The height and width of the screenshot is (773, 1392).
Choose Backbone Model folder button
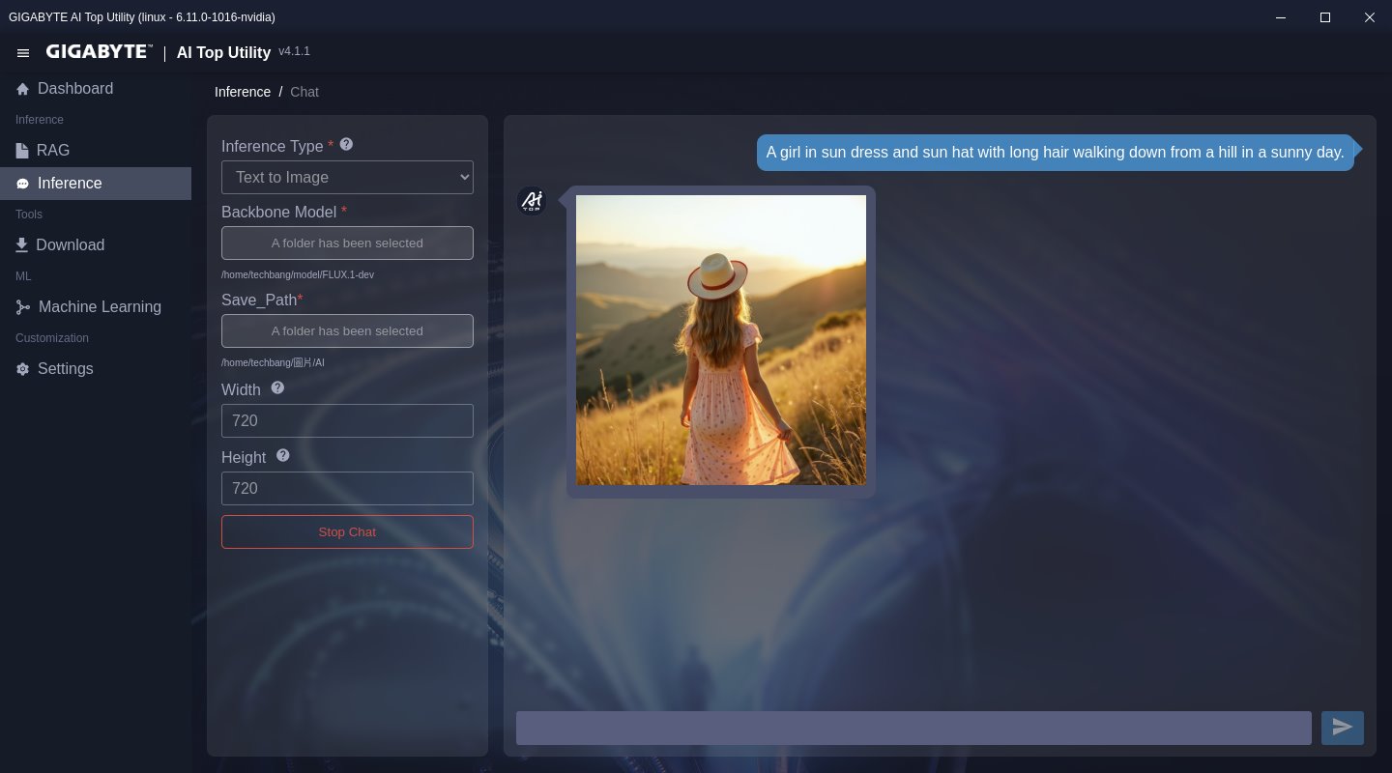[x=347, y=243]
